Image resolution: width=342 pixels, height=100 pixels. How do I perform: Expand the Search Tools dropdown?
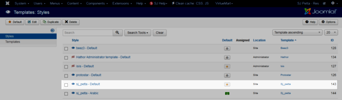tap(138, 33)
